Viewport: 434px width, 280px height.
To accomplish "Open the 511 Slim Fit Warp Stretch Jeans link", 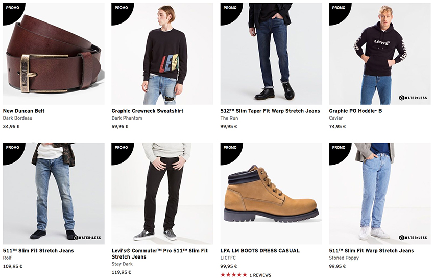I will pyautogui.click(x=371, y=251).
